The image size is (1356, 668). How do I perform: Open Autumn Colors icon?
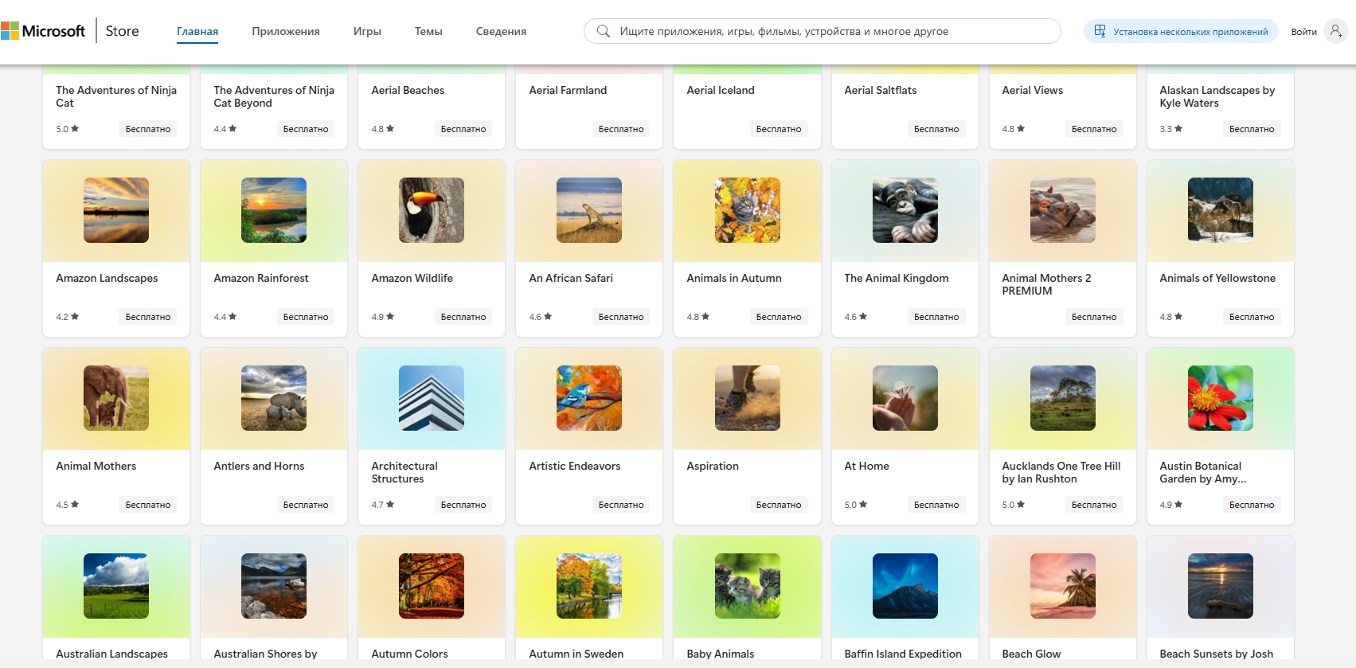point(432,586)
